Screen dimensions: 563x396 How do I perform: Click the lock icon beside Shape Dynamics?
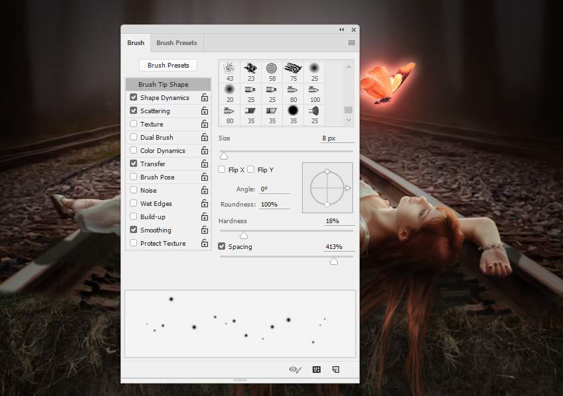(x=205, y=98)
